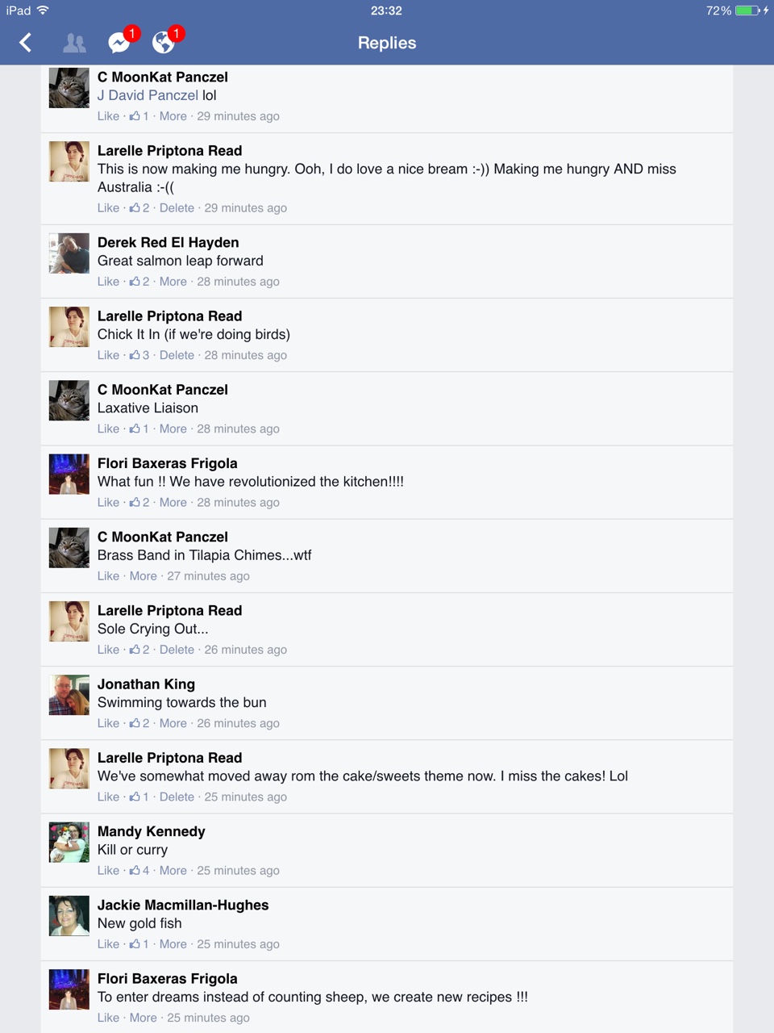774x1033 pixels.
Task: Tap thumbs-up count on Derek Red El Hayden's comment
Action: coord(139,282)
